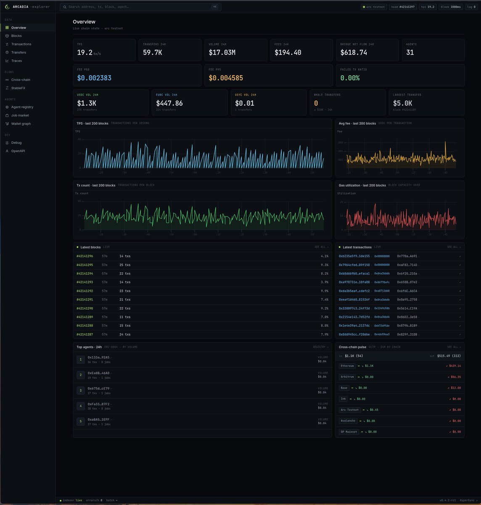Click the green live dot beside Latest blocks

77,247
